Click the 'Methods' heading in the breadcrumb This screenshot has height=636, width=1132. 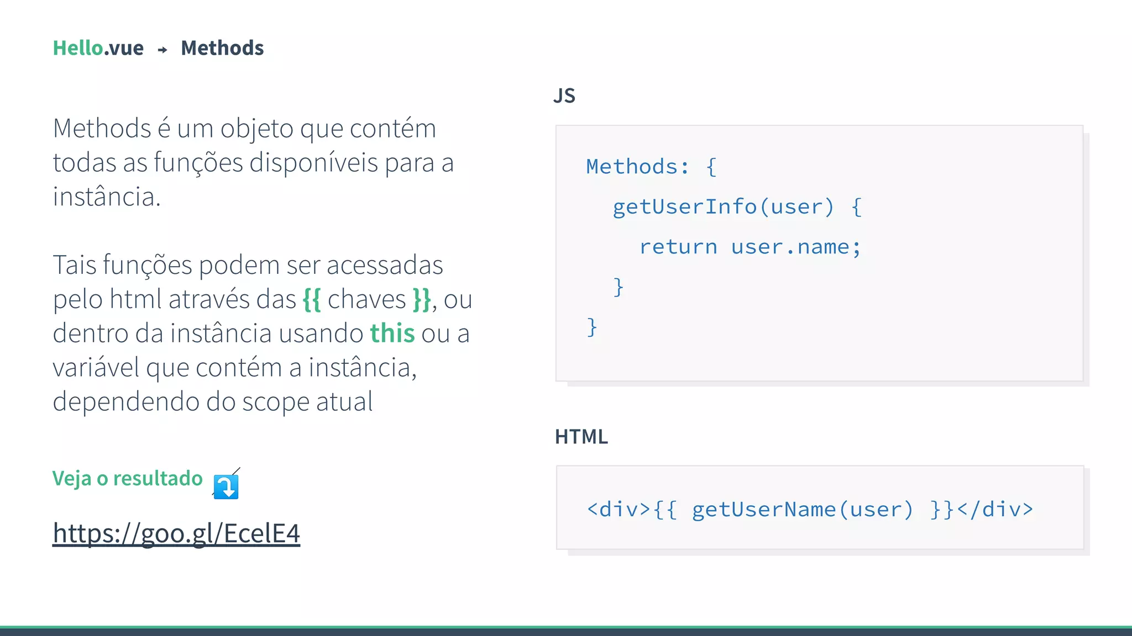(x=222, y=48)
